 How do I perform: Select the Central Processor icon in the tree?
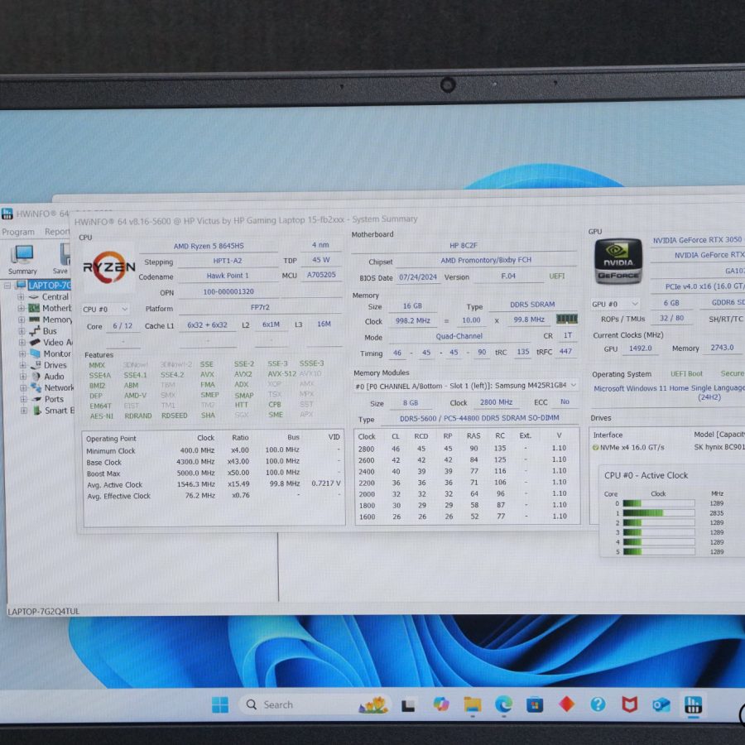(x=34, y=296)
